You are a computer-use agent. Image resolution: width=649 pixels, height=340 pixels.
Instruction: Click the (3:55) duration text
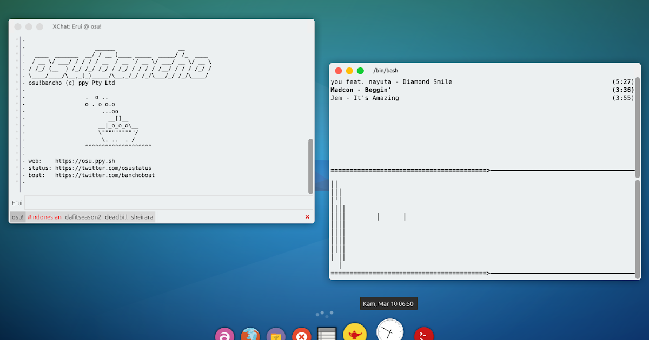[623, 98]
